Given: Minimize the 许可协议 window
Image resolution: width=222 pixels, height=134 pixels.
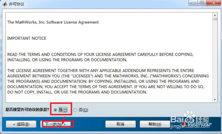Looking at the screenshot, I should coord(193,3).
